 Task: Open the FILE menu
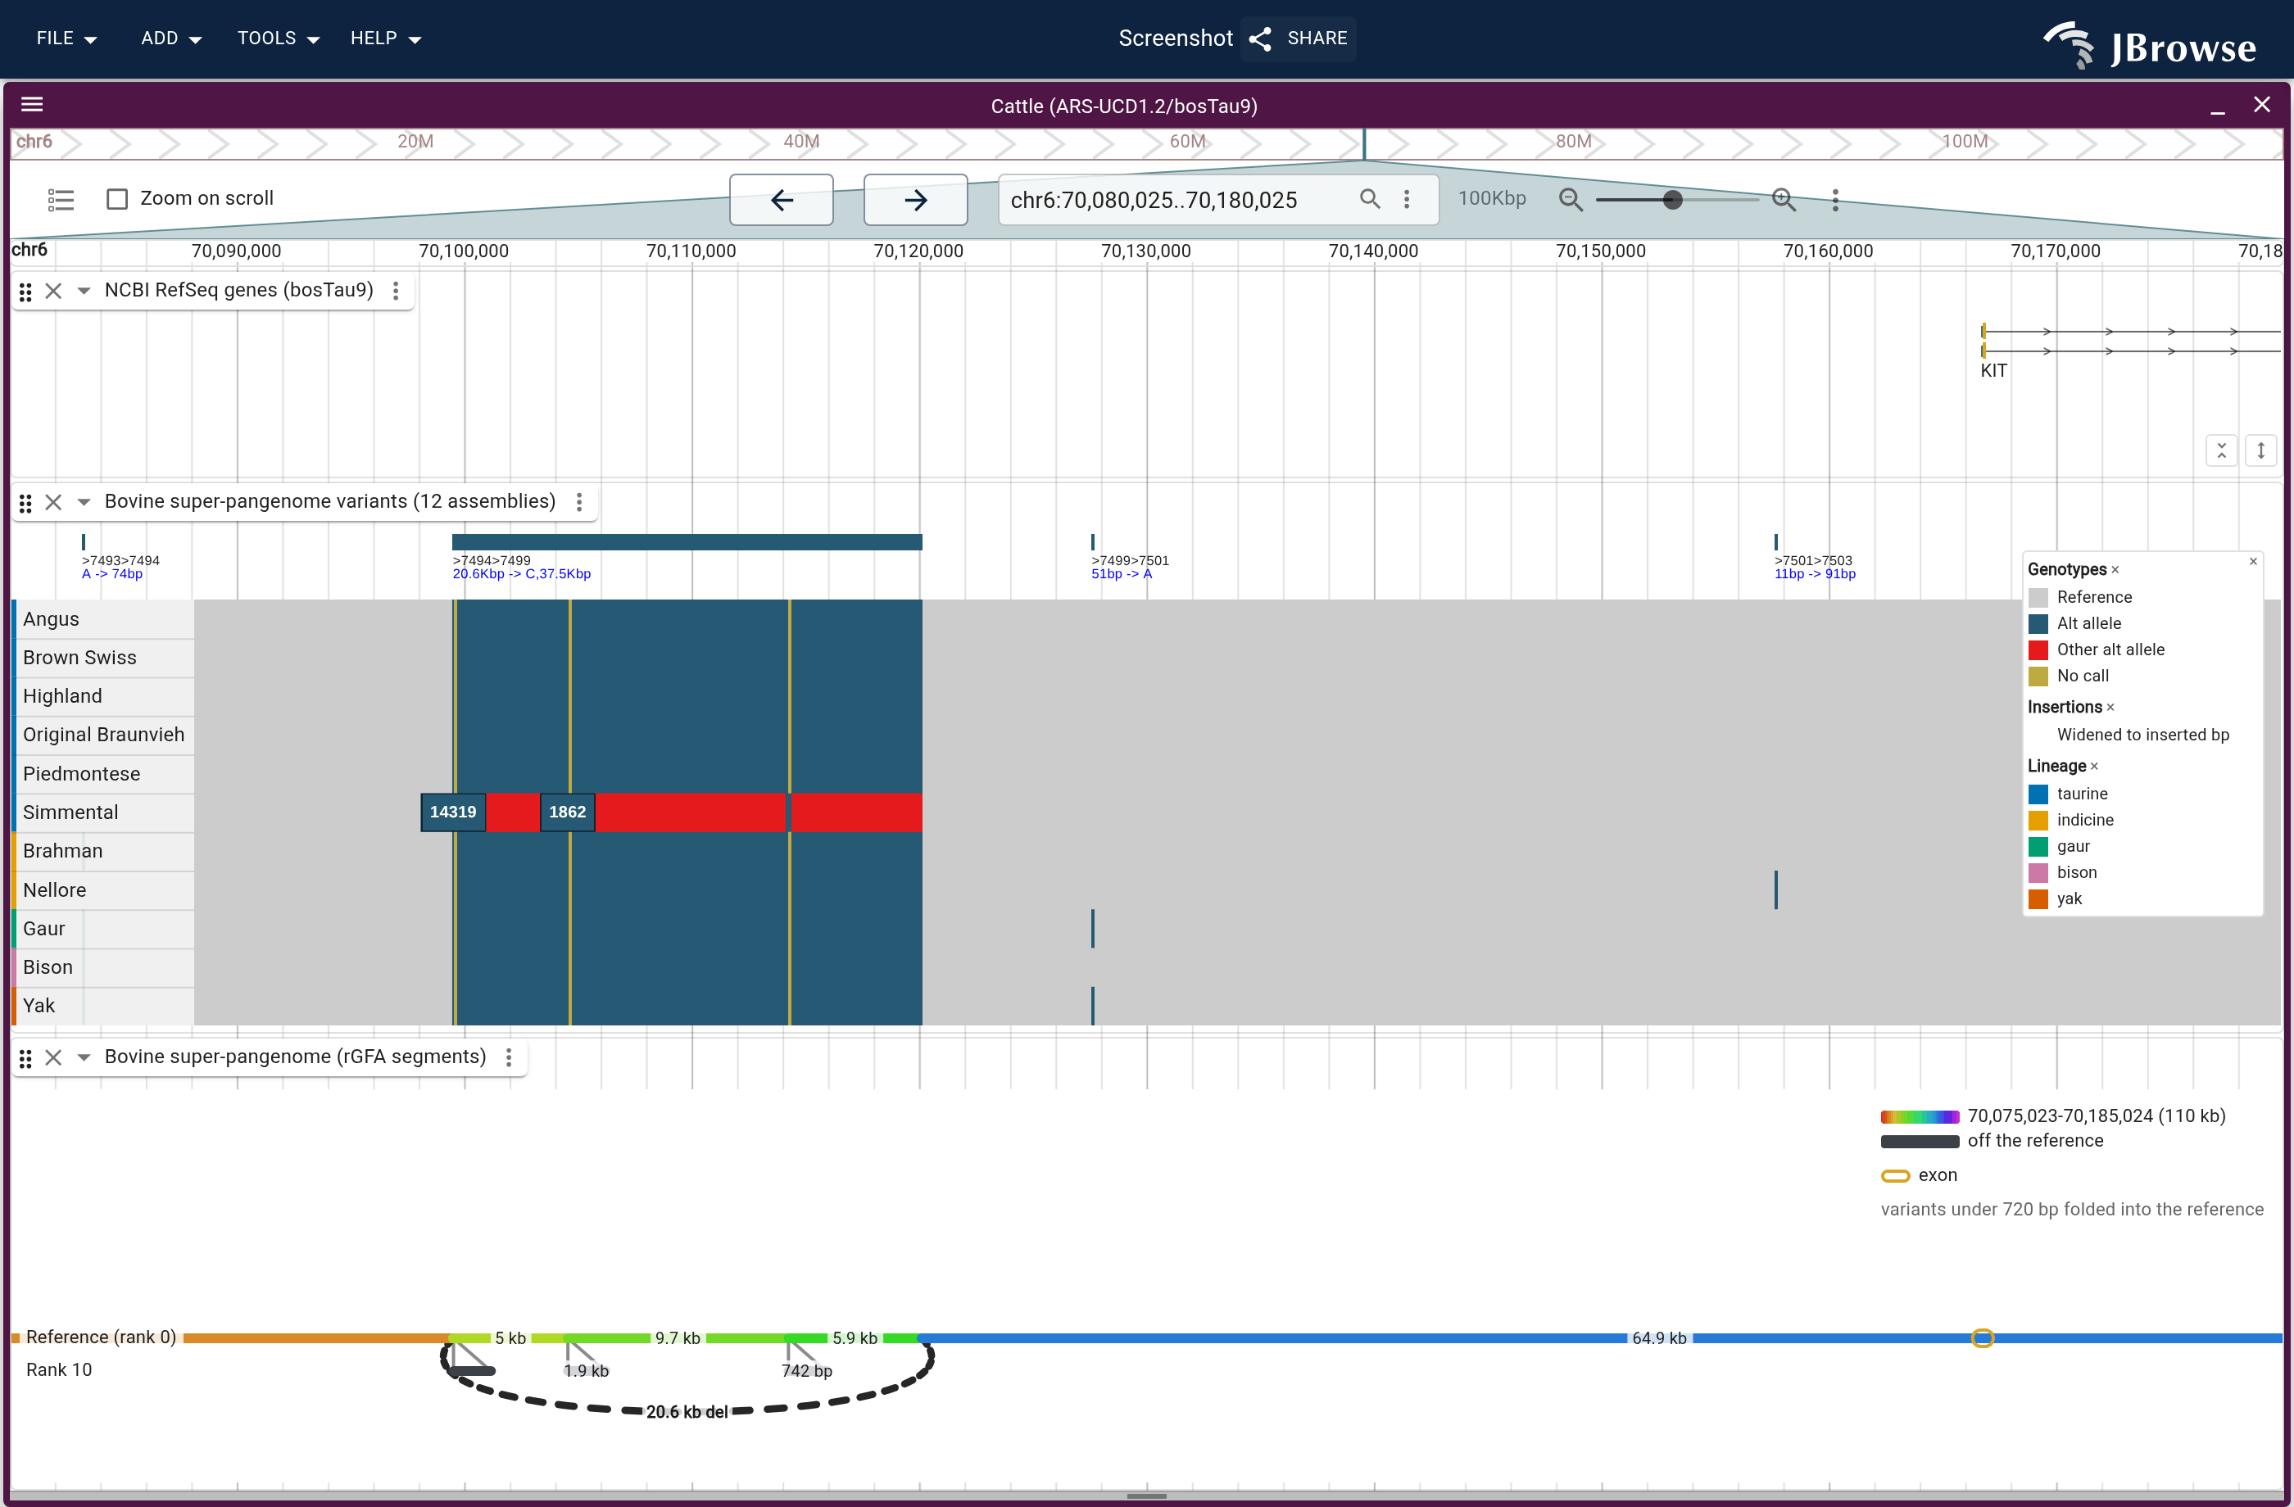click(66, 38)
